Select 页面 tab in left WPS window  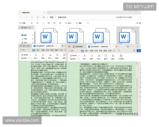(x=43, y=50)
